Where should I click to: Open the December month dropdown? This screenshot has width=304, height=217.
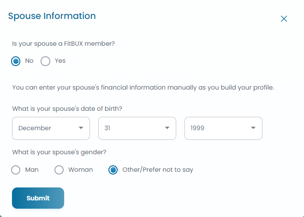coord(51,128)
